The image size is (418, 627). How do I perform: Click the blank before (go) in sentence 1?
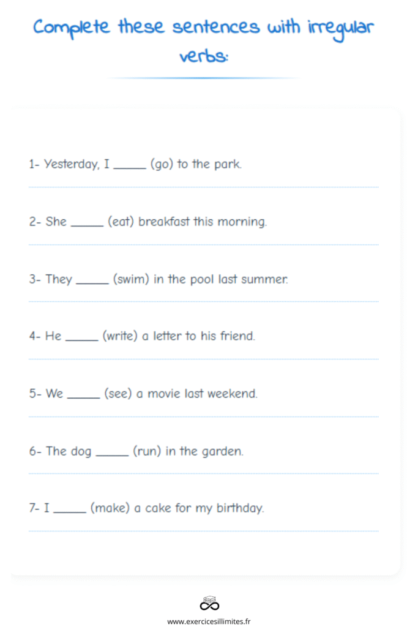130,168
